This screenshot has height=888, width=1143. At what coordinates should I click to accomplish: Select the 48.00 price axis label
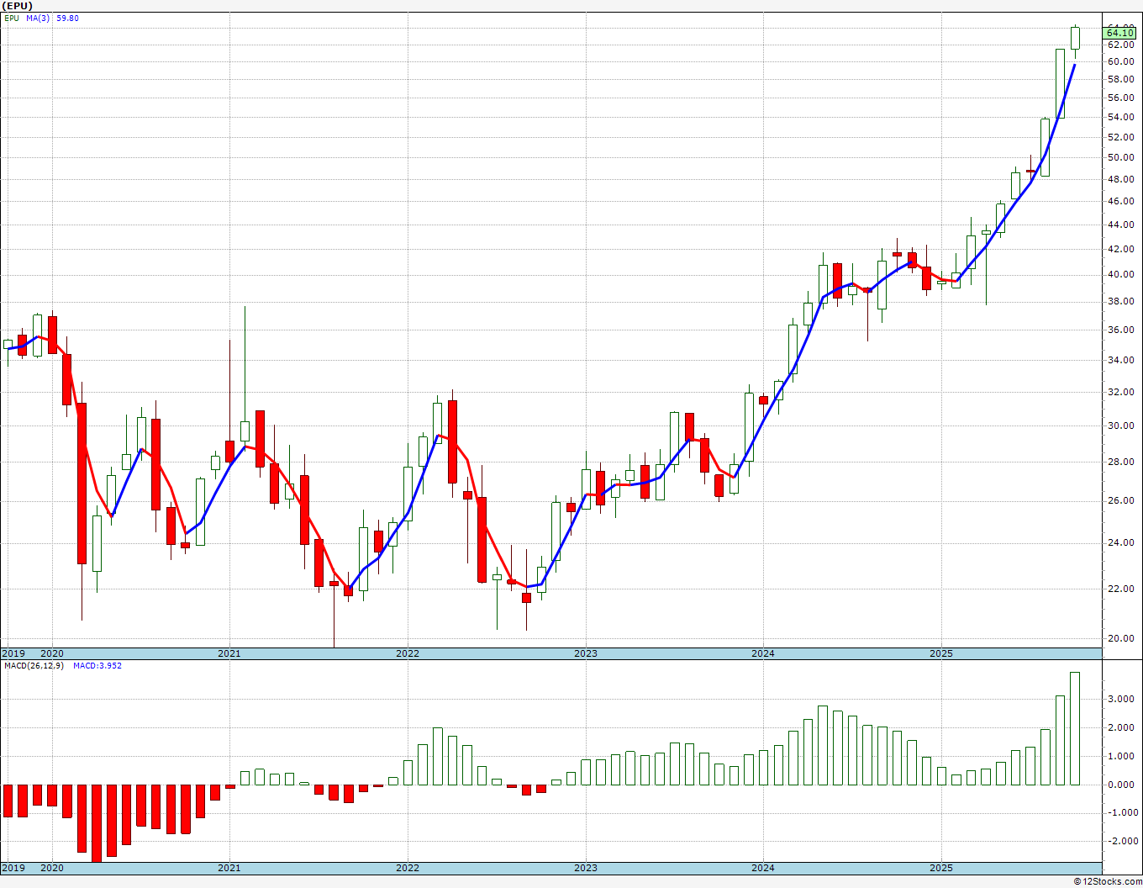[x=1120, y=179]
